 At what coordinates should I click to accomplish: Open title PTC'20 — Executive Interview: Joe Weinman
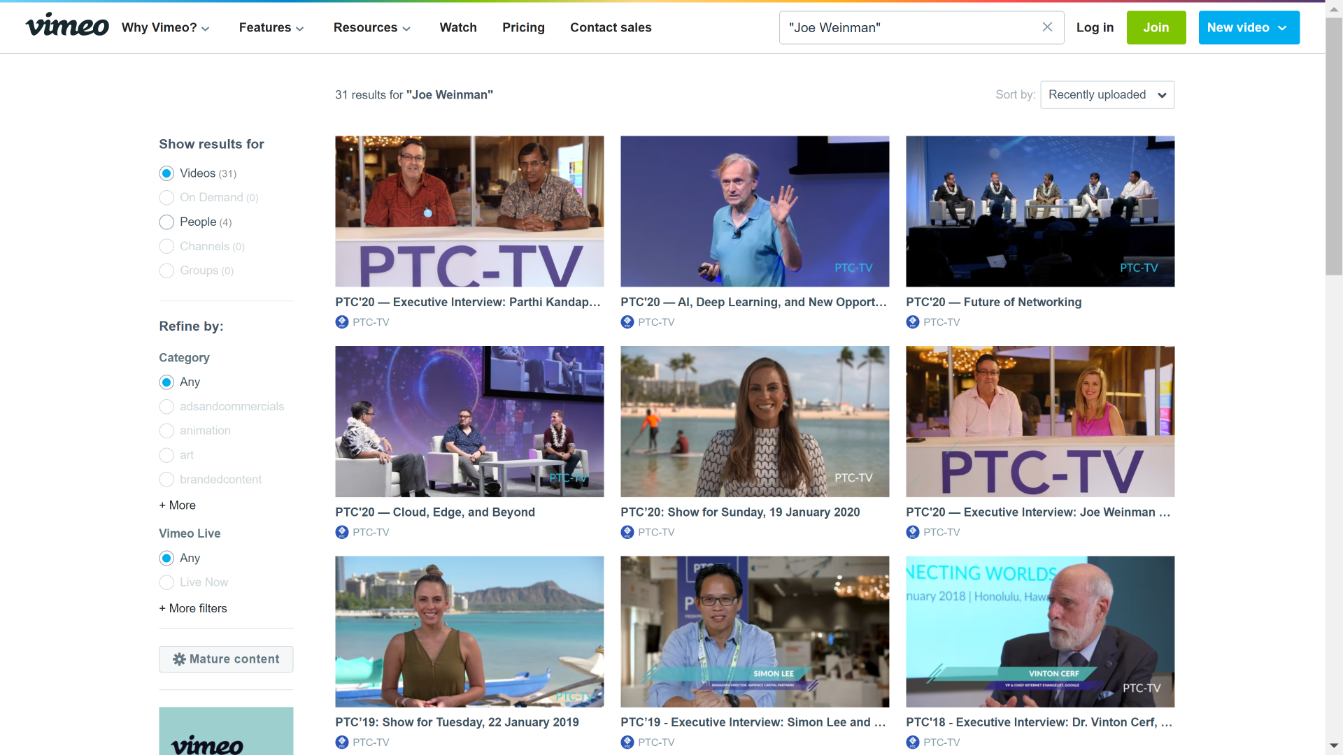tap(1039, 512)
